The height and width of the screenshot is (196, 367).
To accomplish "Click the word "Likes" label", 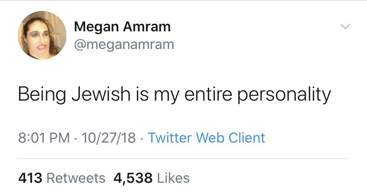I will 173,178.
